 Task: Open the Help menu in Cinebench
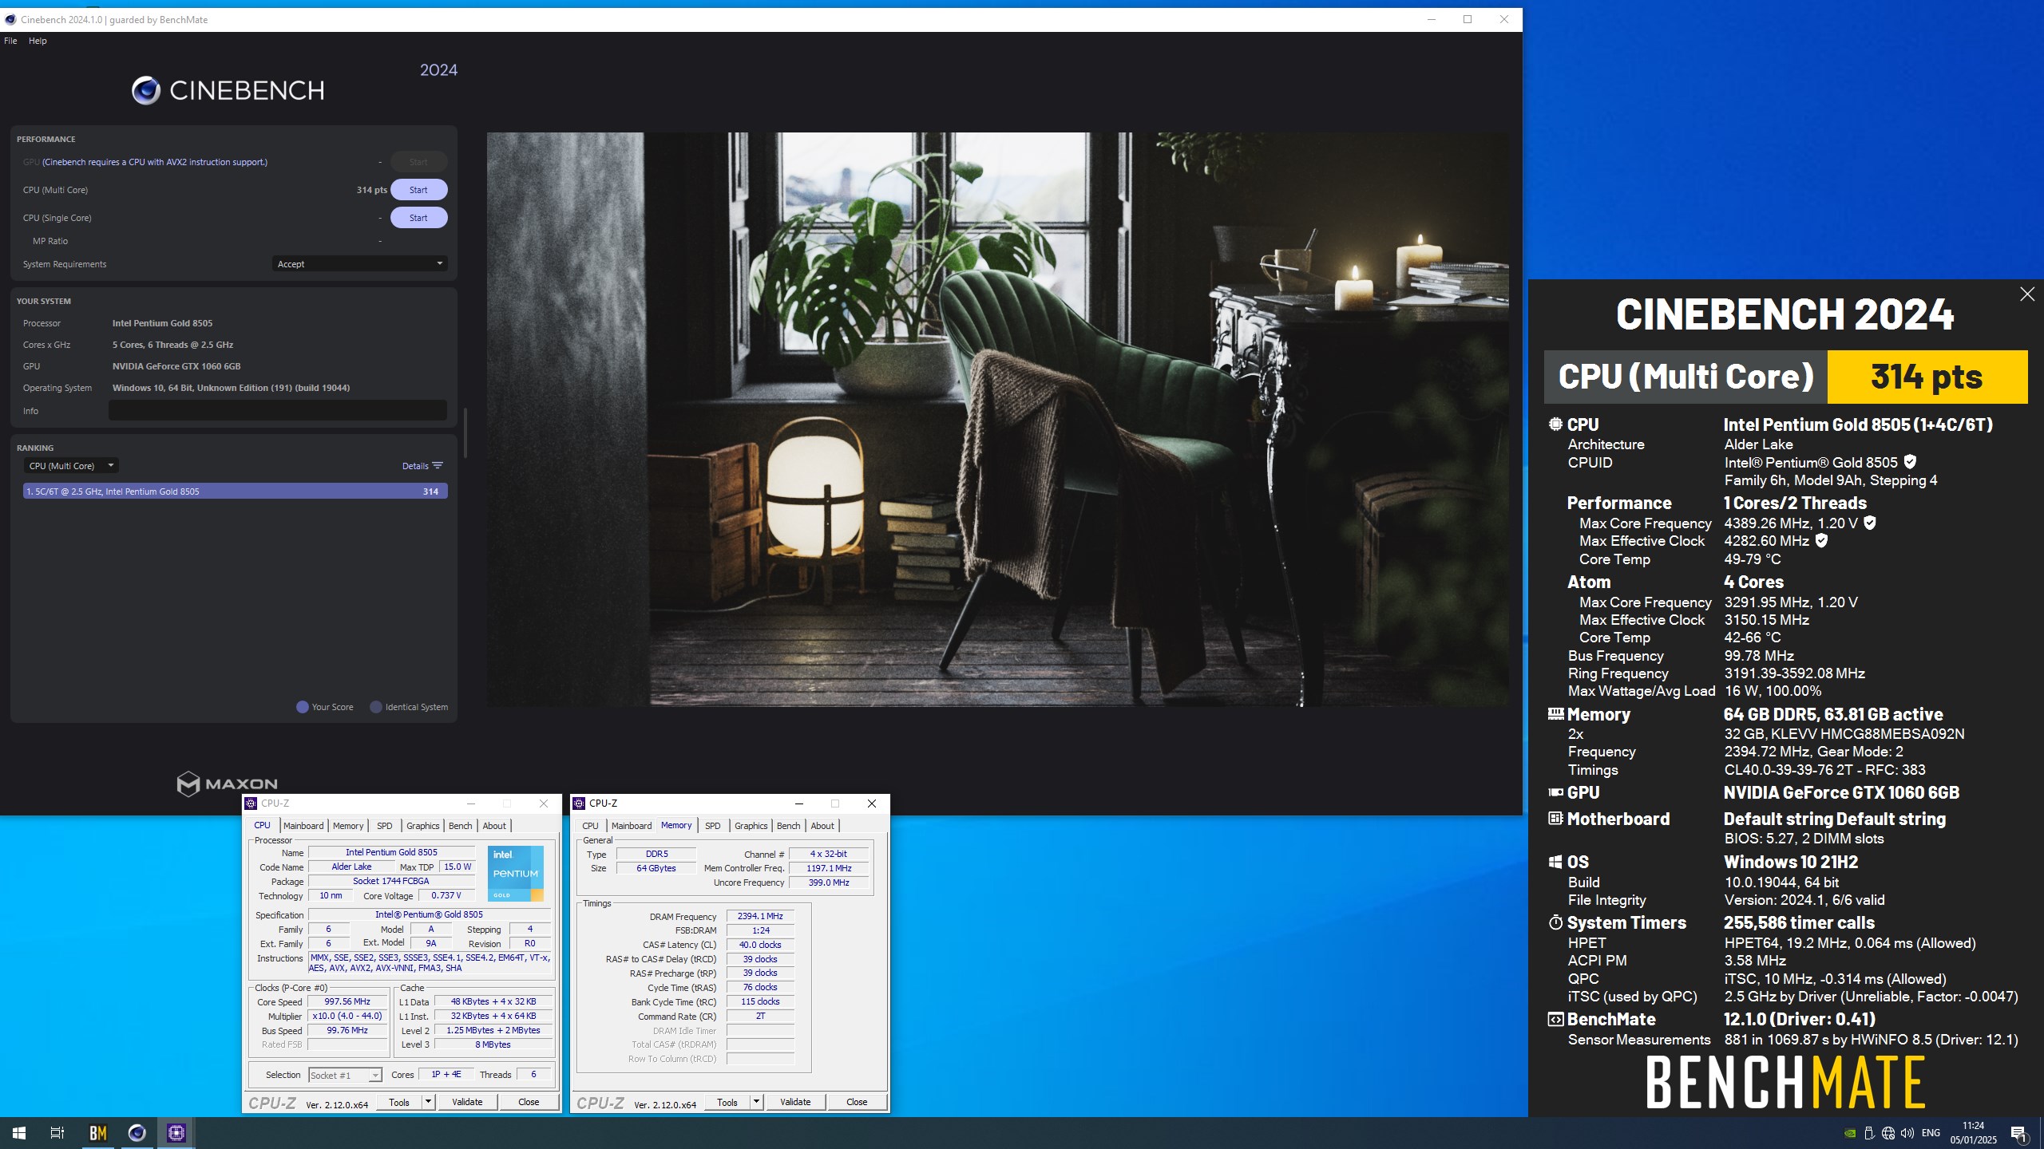(x=38, y=41)
